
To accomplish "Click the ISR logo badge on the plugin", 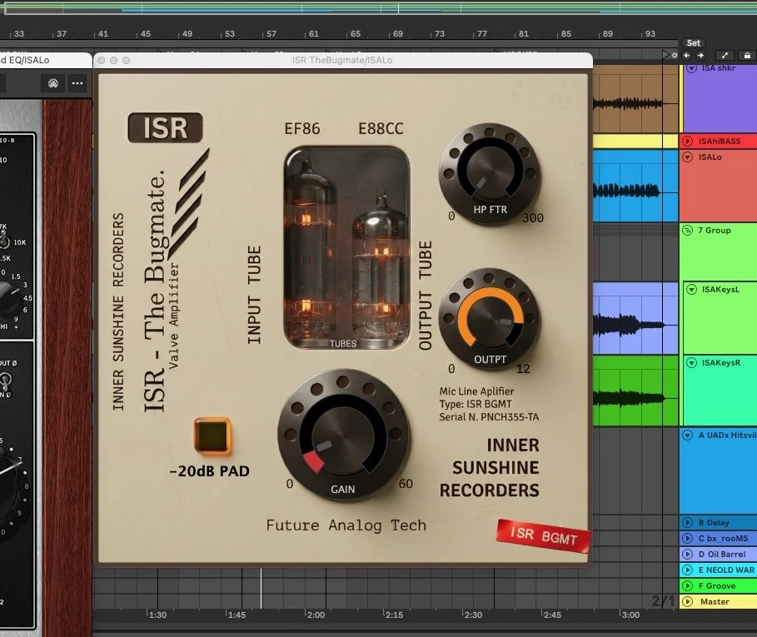I will [166, 127].
